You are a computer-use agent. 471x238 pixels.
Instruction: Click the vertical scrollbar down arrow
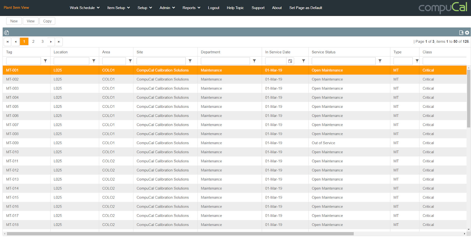[469, 229]
